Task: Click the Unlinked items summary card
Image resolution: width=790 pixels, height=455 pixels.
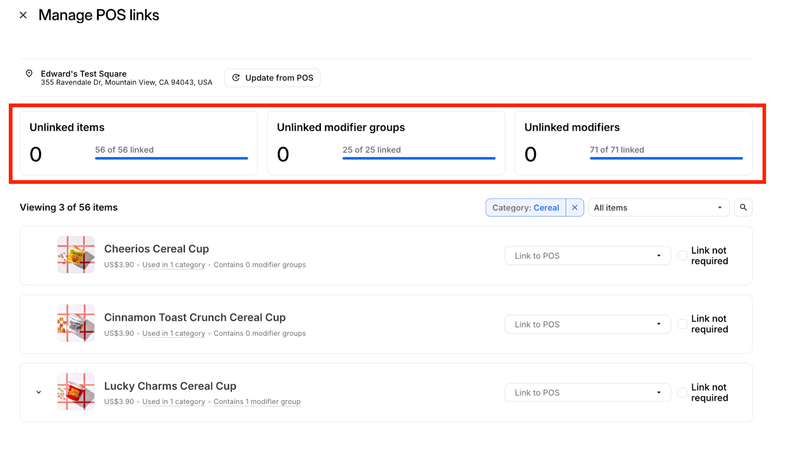Action: [139, 143]
